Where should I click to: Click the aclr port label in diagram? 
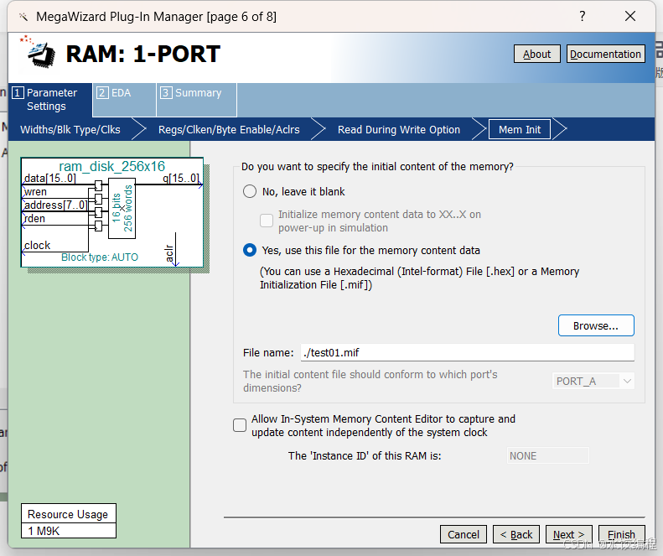pyautogui.click(x=169, y=253)
